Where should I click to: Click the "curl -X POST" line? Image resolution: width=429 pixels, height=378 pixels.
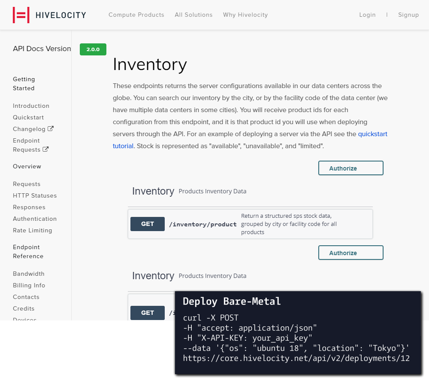pos(211,318)
